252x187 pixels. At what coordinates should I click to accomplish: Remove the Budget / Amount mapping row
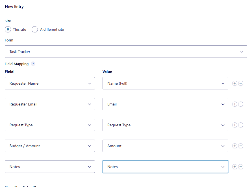pos(241,146)
